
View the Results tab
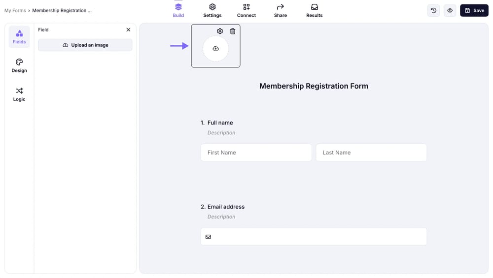point(314,10)
